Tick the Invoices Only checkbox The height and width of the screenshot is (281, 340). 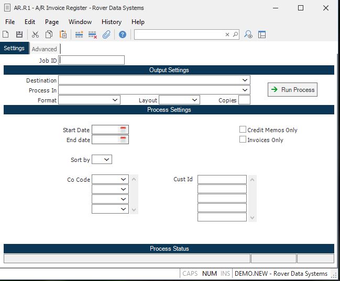tap(243, 139)
